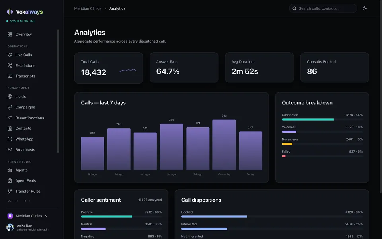Select the Today bar showing 247
This screenshot has width=382, height=239.
250,151
